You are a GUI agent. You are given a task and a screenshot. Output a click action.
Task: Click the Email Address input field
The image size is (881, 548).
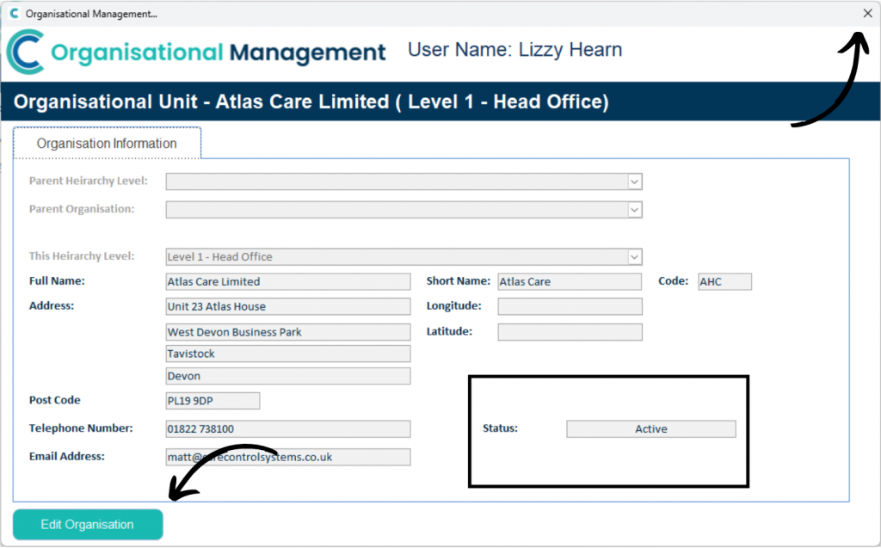[288, 457]
